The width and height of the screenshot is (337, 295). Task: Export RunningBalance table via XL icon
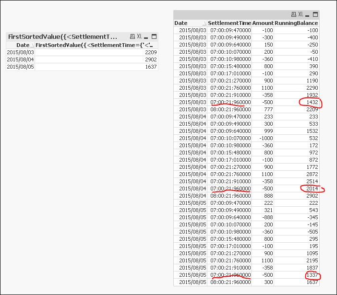(301, 15)
